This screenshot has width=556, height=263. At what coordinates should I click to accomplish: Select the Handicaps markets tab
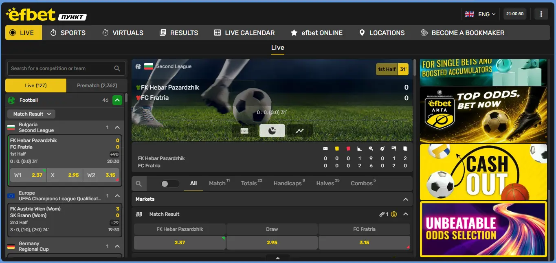tap(289, 184)
